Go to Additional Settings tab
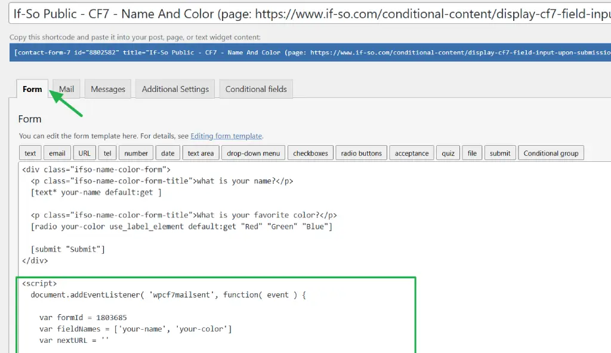The height and width of the screenshot is (353, 611). click(175, 89)
